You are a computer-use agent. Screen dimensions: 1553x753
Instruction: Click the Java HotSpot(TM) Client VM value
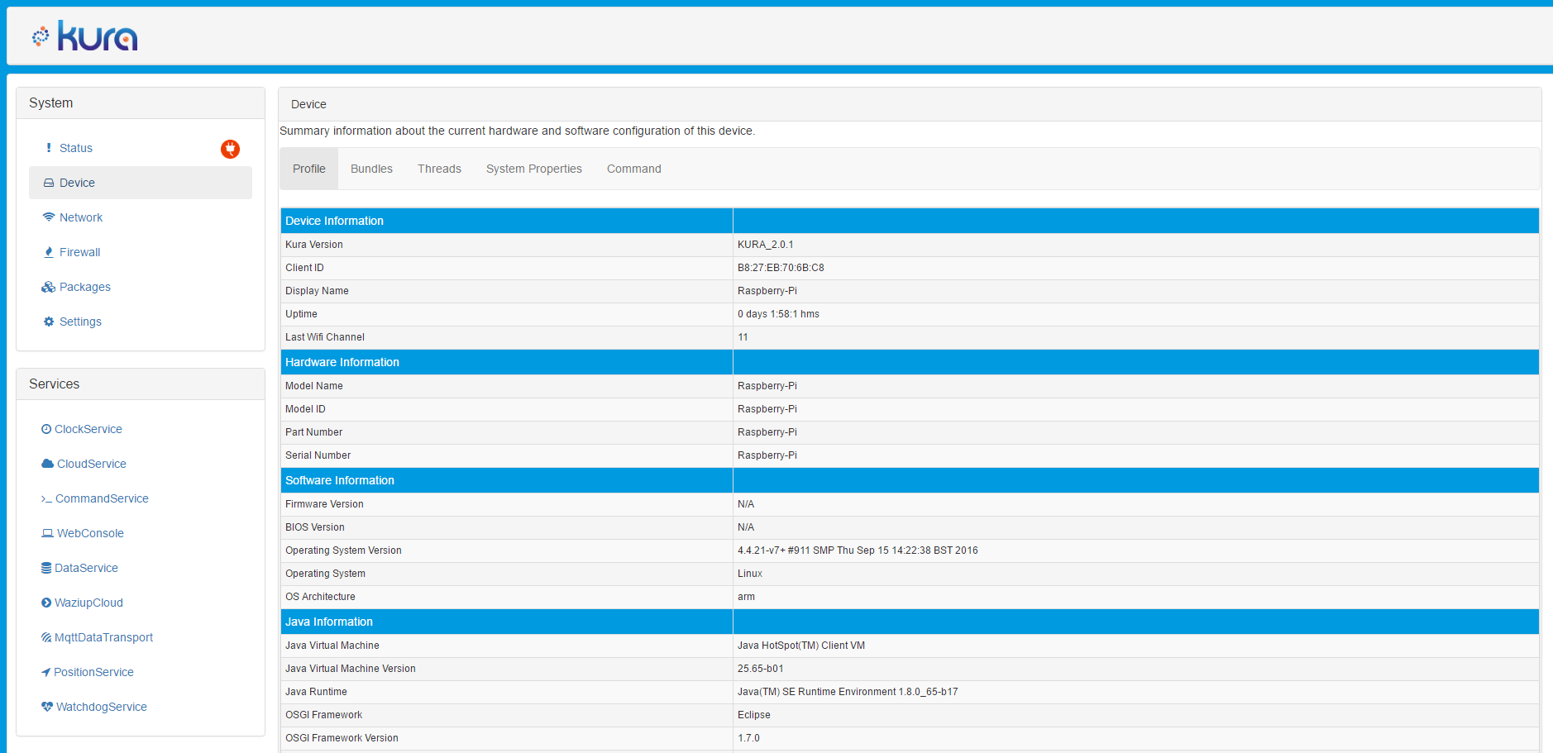(x=801, y=646)
